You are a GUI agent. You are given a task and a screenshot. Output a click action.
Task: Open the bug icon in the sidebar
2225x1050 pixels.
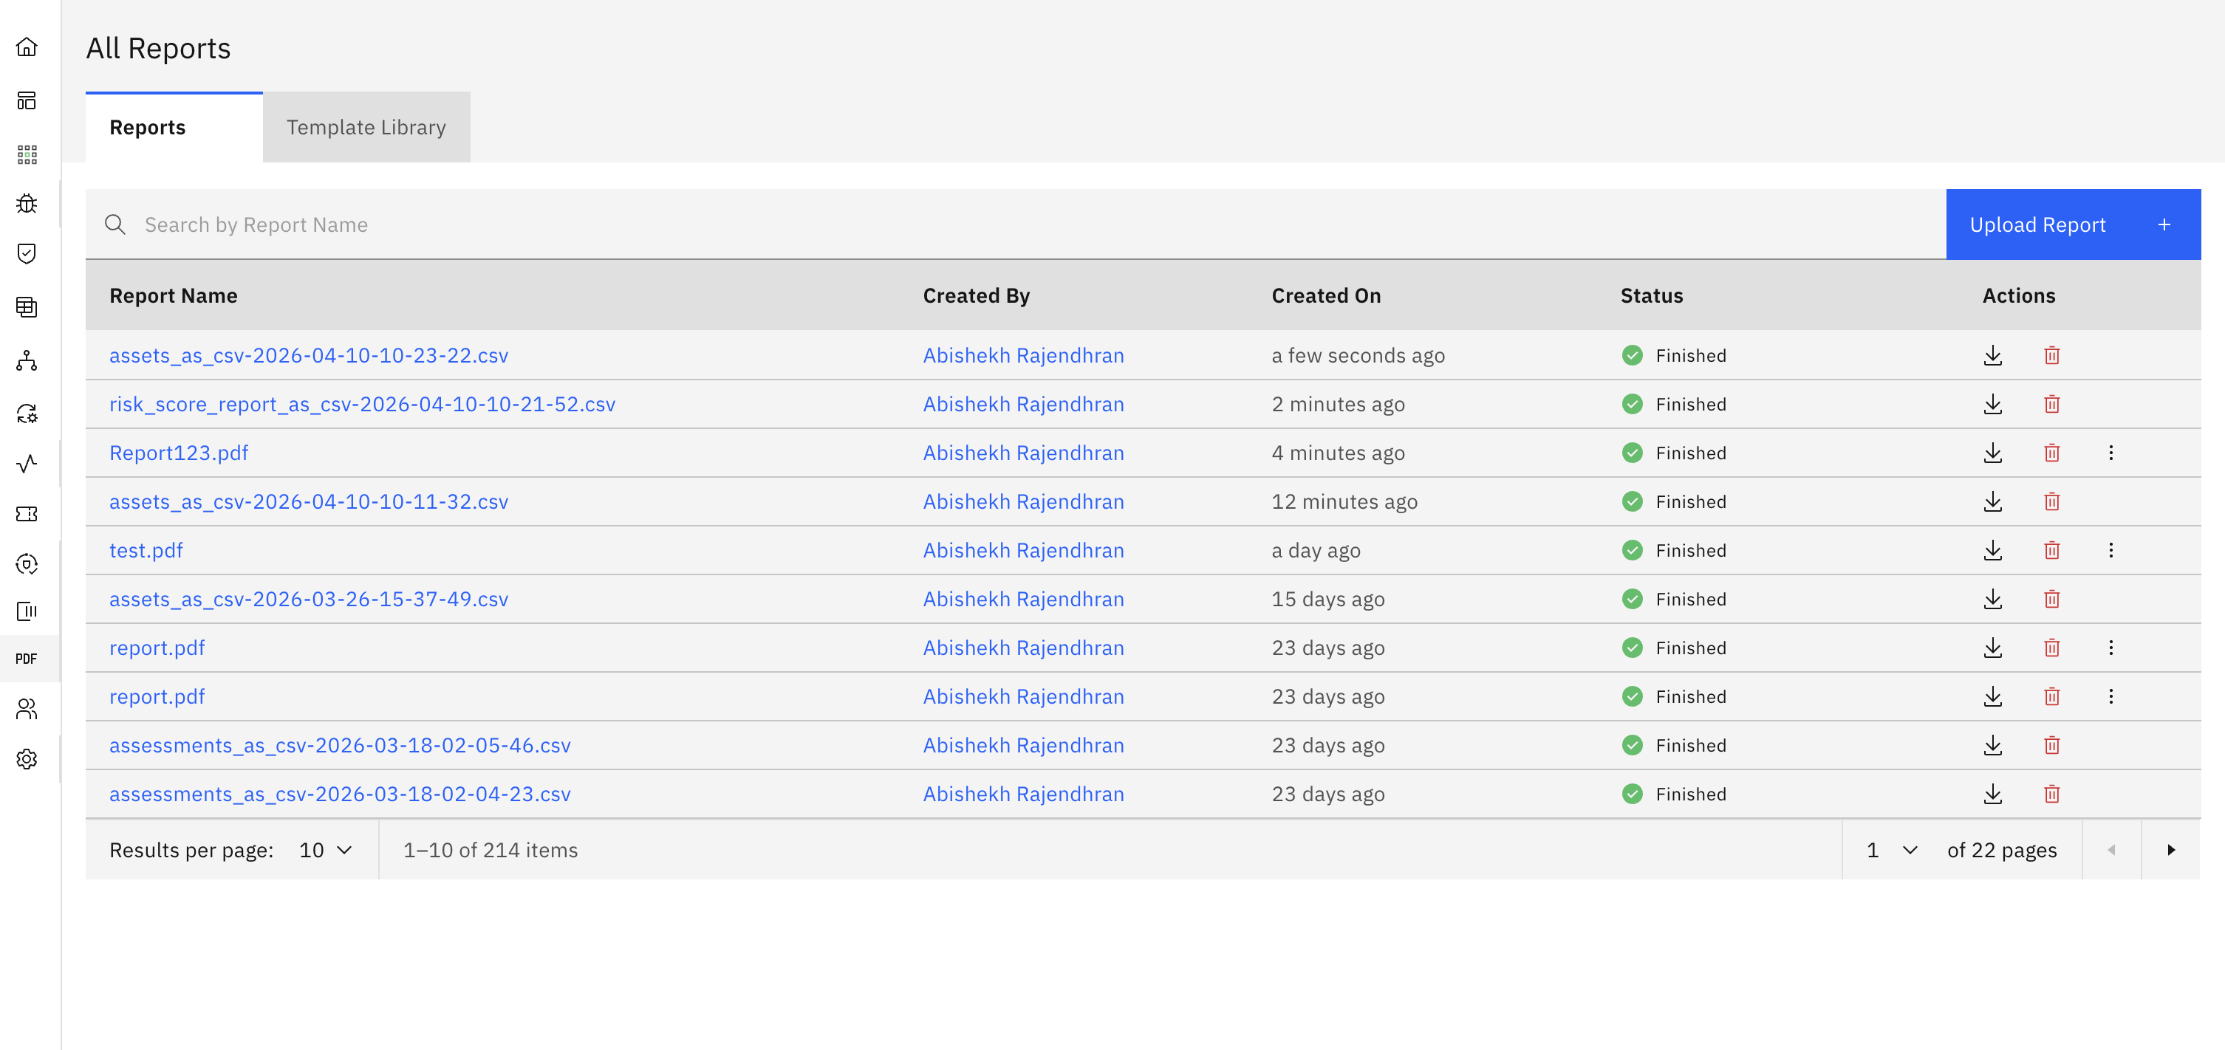(27, 204)
